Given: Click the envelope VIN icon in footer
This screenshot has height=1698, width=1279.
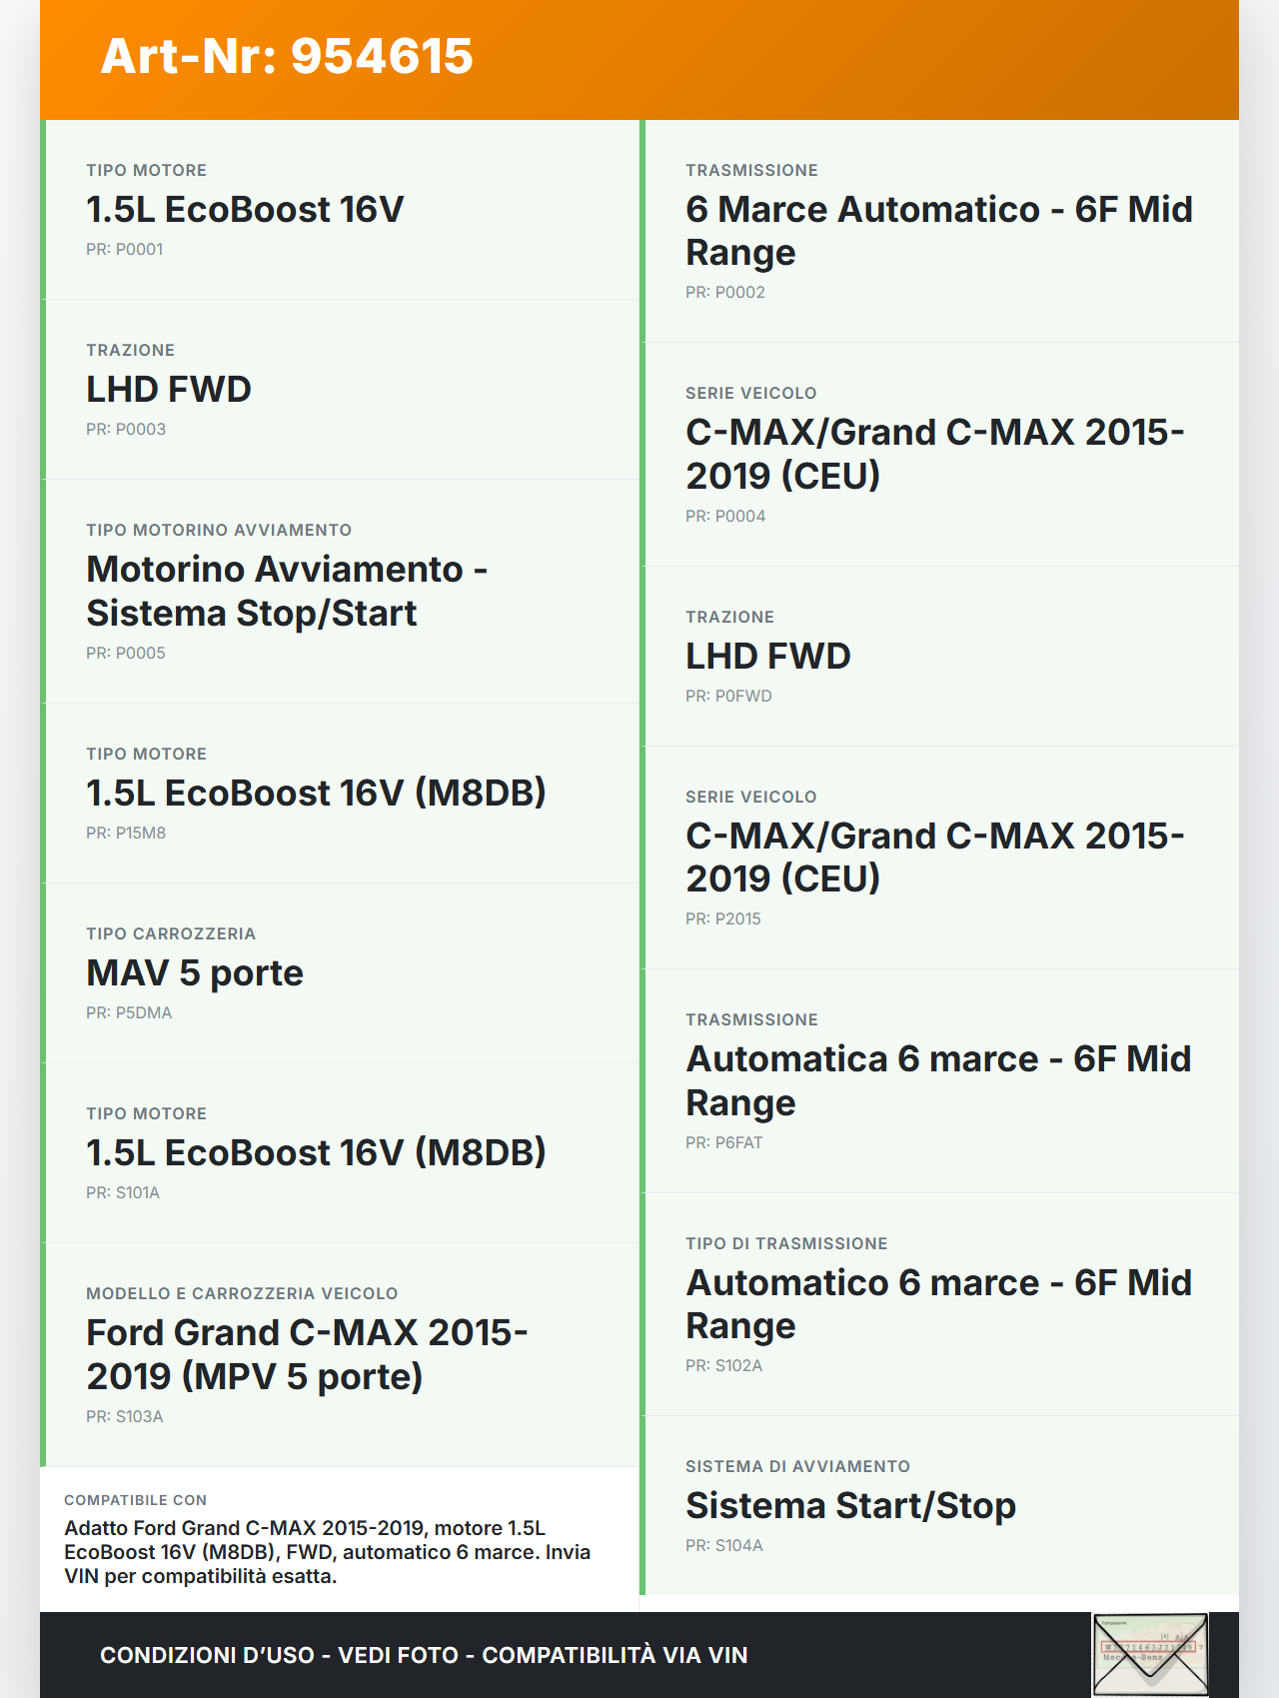Looking at the screenshot, I should click(x=1150, y=1654).
